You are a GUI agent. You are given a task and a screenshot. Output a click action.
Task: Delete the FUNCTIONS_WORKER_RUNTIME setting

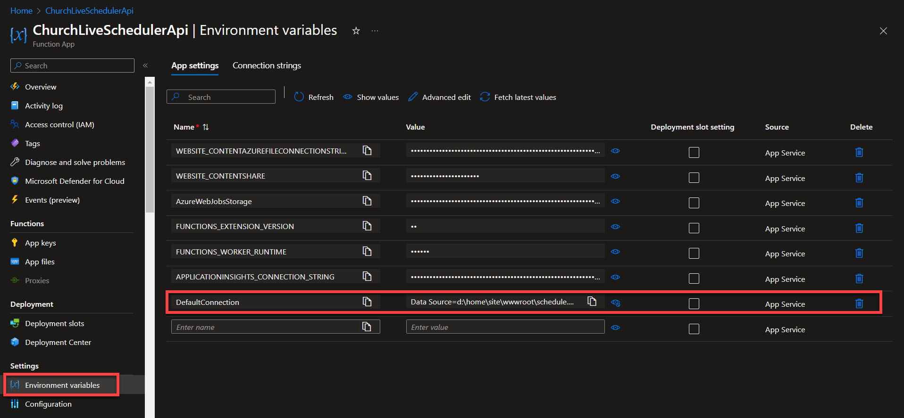pyautogui.click(x=859, y=253)
